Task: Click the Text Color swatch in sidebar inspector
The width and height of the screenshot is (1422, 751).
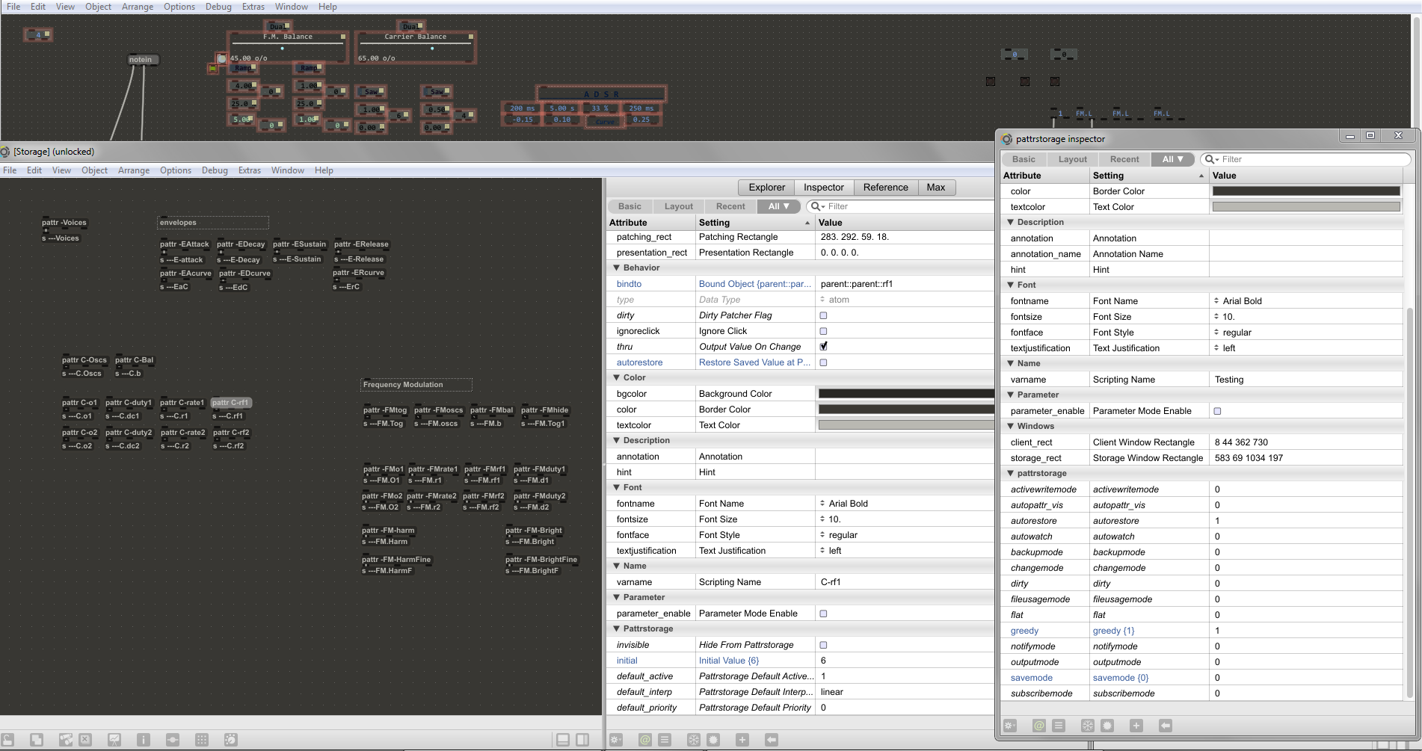Action: 905,425
